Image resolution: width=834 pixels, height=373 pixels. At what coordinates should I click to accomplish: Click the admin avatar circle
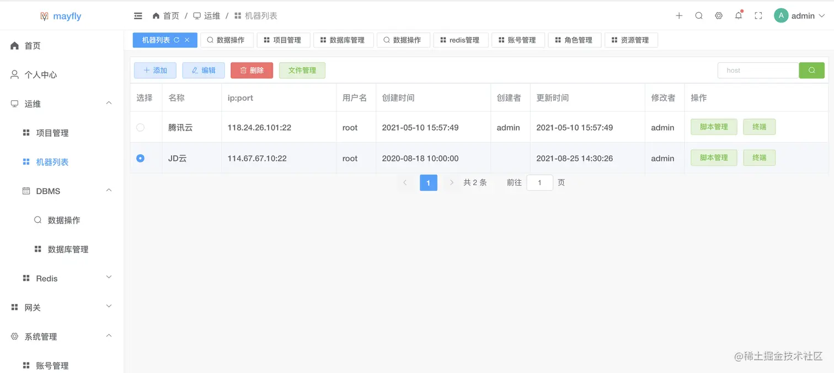click(x=781, y=16)
